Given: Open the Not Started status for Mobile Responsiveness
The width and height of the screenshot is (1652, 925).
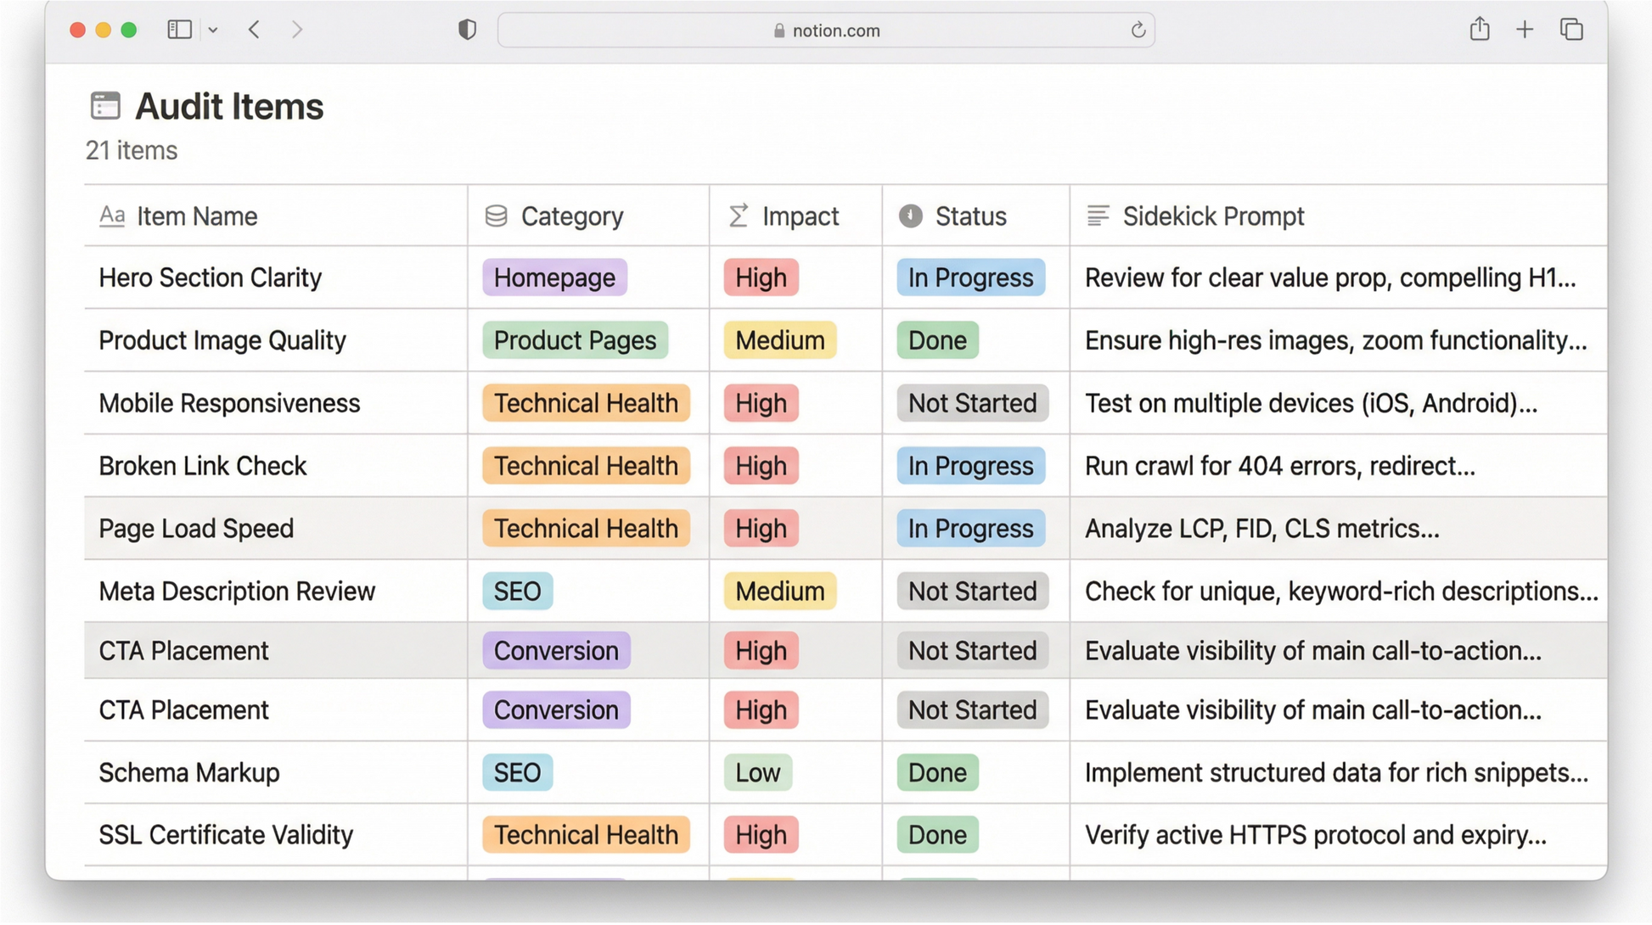Looking at the screenshot, I should (971, 403).
